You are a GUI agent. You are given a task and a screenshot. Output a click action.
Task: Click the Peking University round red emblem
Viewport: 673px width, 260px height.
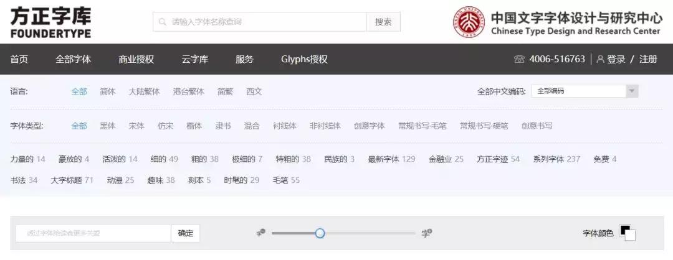click(469, 22)
